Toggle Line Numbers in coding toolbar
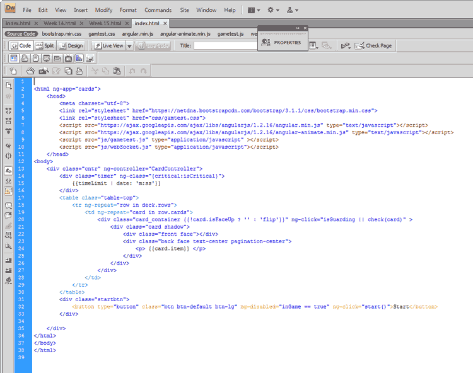Viewport: 473px width, 373px height. (x=8, y=171)
